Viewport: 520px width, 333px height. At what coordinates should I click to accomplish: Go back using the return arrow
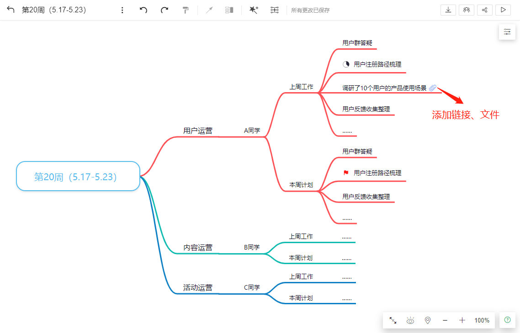11,10
